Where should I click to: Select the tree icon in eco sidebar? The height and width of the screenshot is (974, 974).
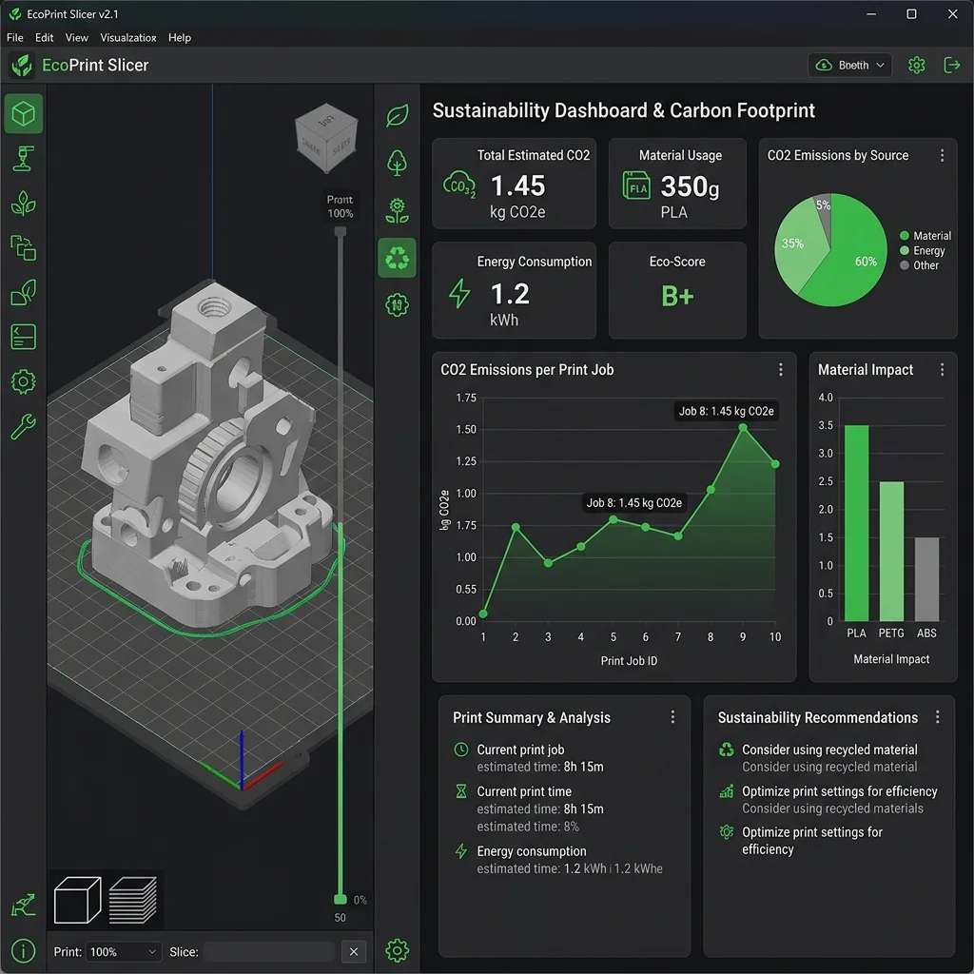[x=397, y=164]
